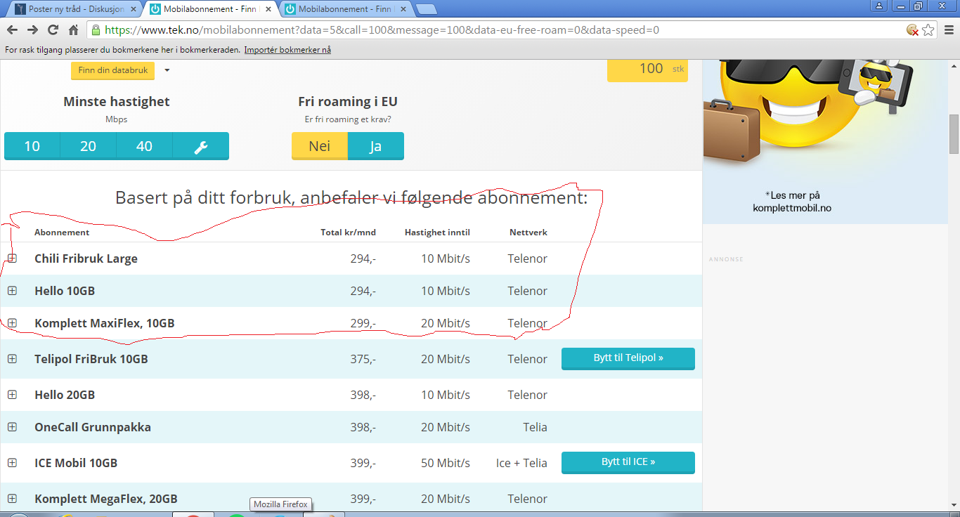Click Bytt til ICE button
Image resolution: width=960 pixels, height=517 pixels.
tap(628, 462)
